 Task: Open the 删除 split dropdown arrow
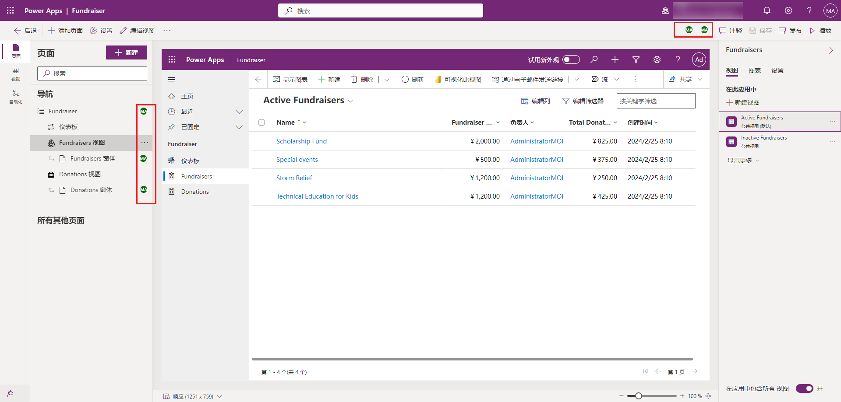tap(387, 80)
